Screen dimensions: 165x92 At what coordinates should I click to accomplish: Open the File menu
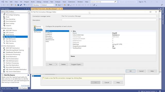pos(6,2)
